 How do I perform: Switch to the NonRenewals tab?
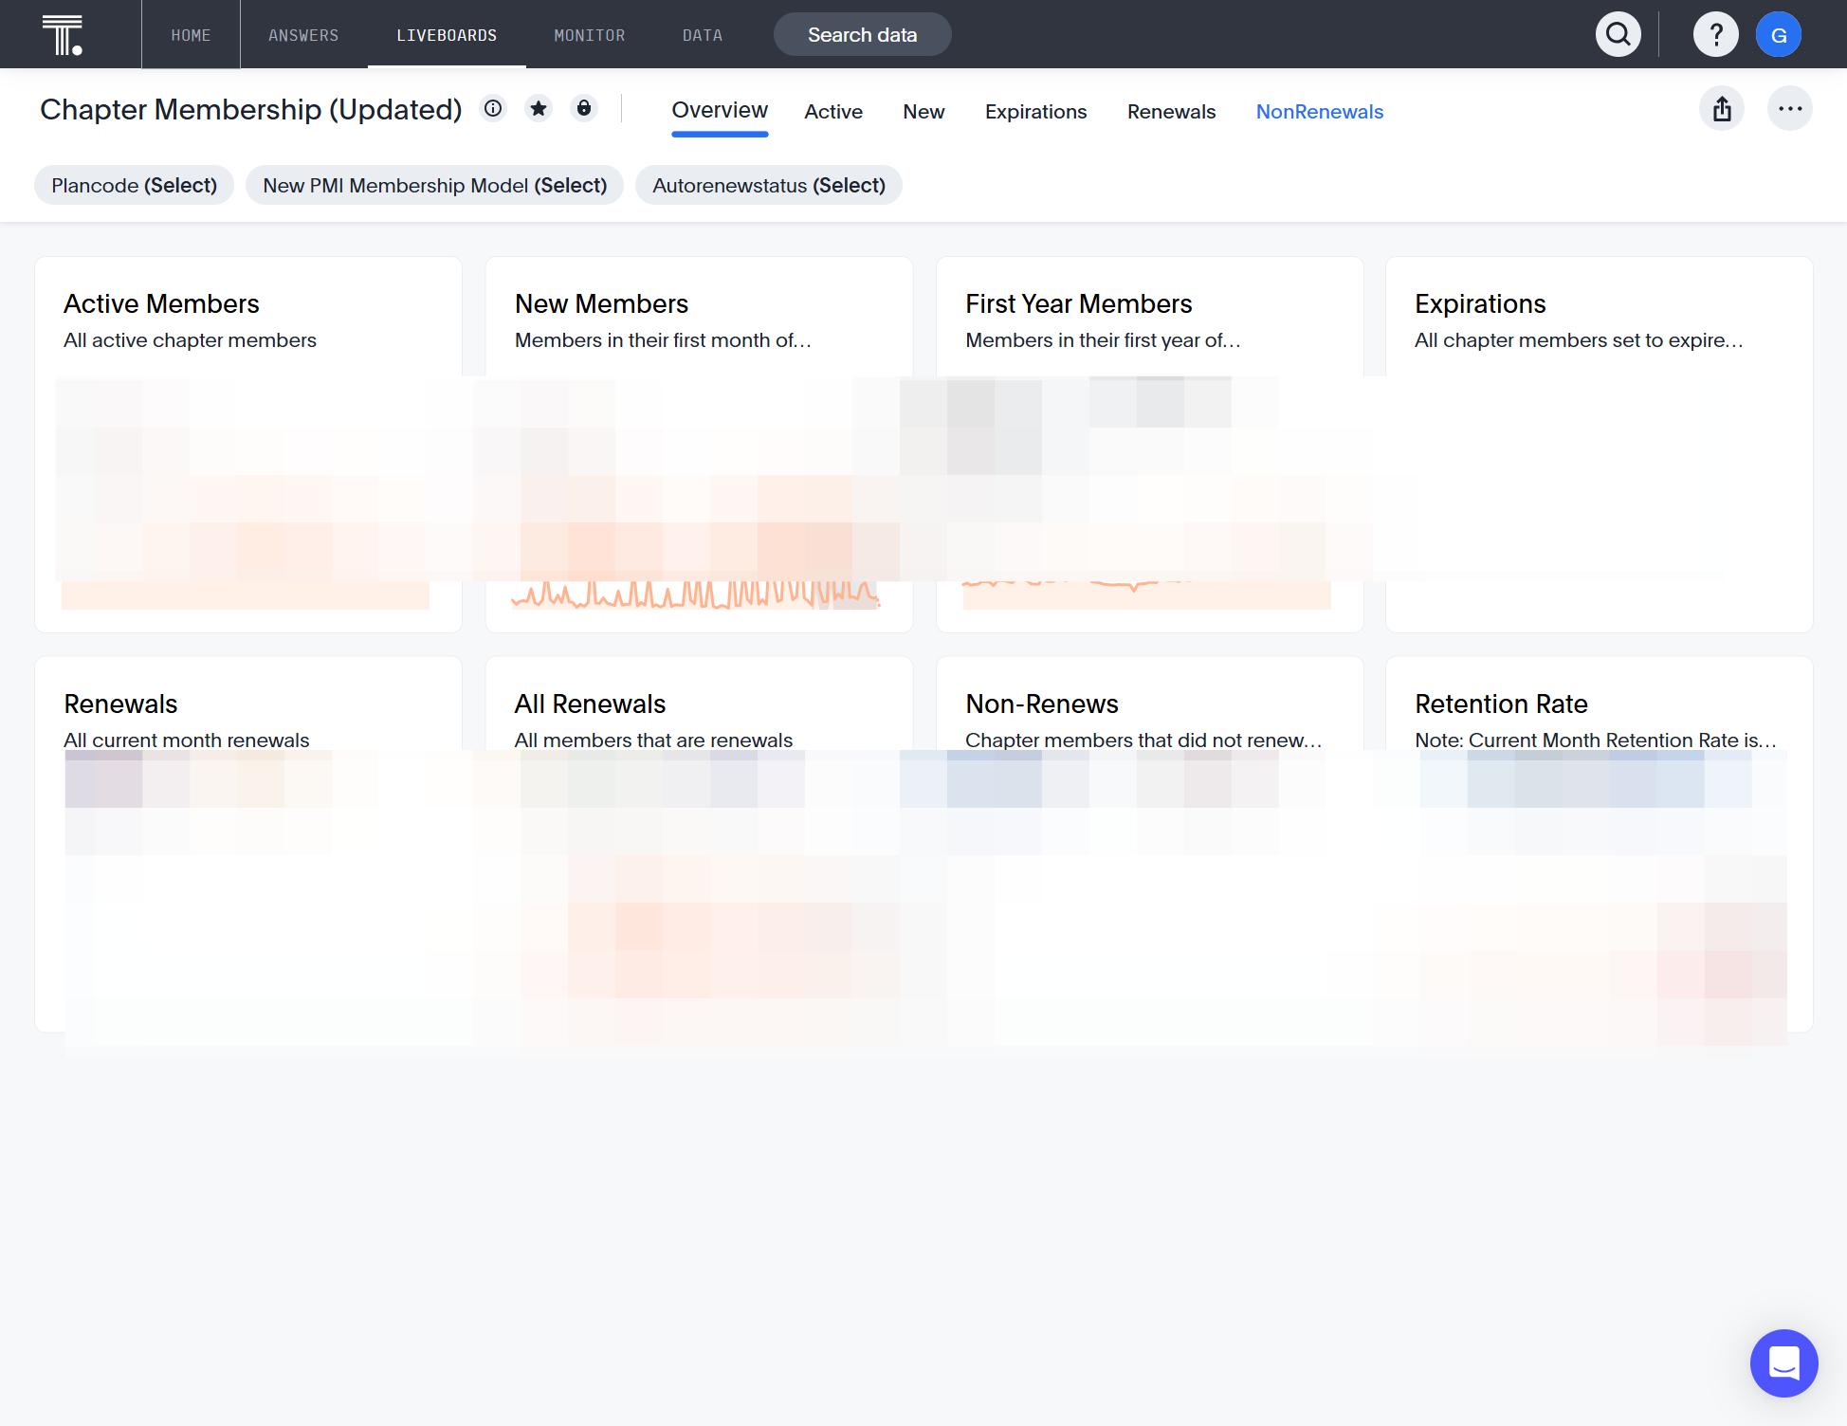click(1320, 112)
